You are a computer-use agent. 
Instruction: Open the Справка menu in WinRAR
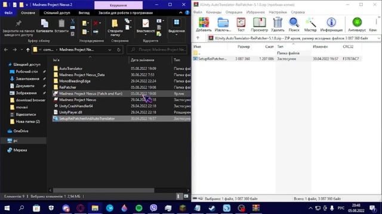298,12
